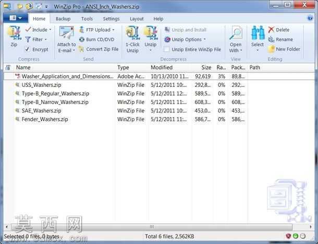Open the Quick Access Toolbar customize arrow
The image size is (318, 244).
46,7
